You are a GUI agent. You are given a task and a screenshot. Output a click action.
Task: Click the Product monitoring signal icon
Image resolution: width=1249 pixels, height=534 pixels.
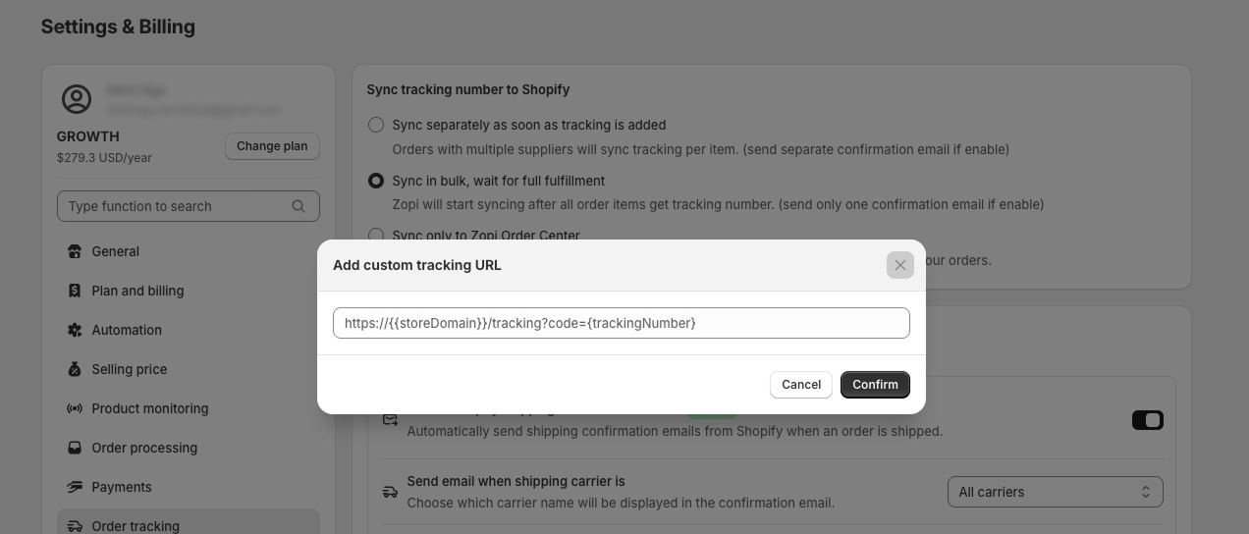pos(75,408)
